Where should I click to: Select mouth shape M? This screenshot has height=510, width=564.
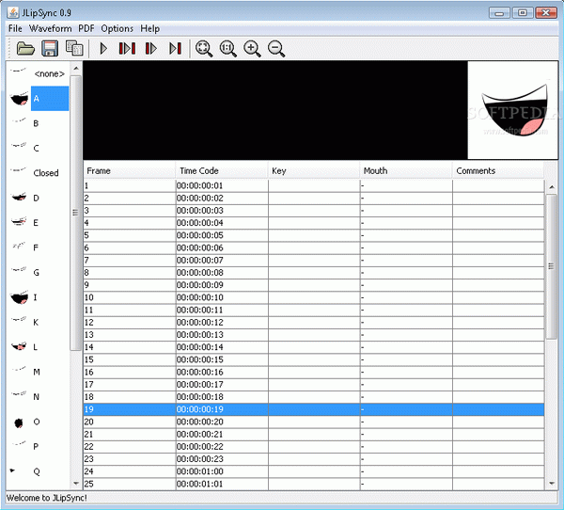point(39,372)
